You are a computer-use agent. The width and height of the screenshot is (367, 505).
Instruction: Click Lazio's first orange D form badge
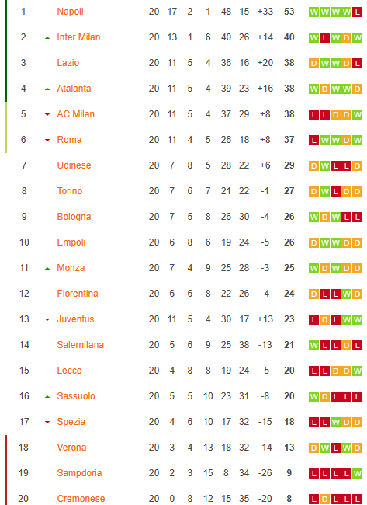point(314,64)
